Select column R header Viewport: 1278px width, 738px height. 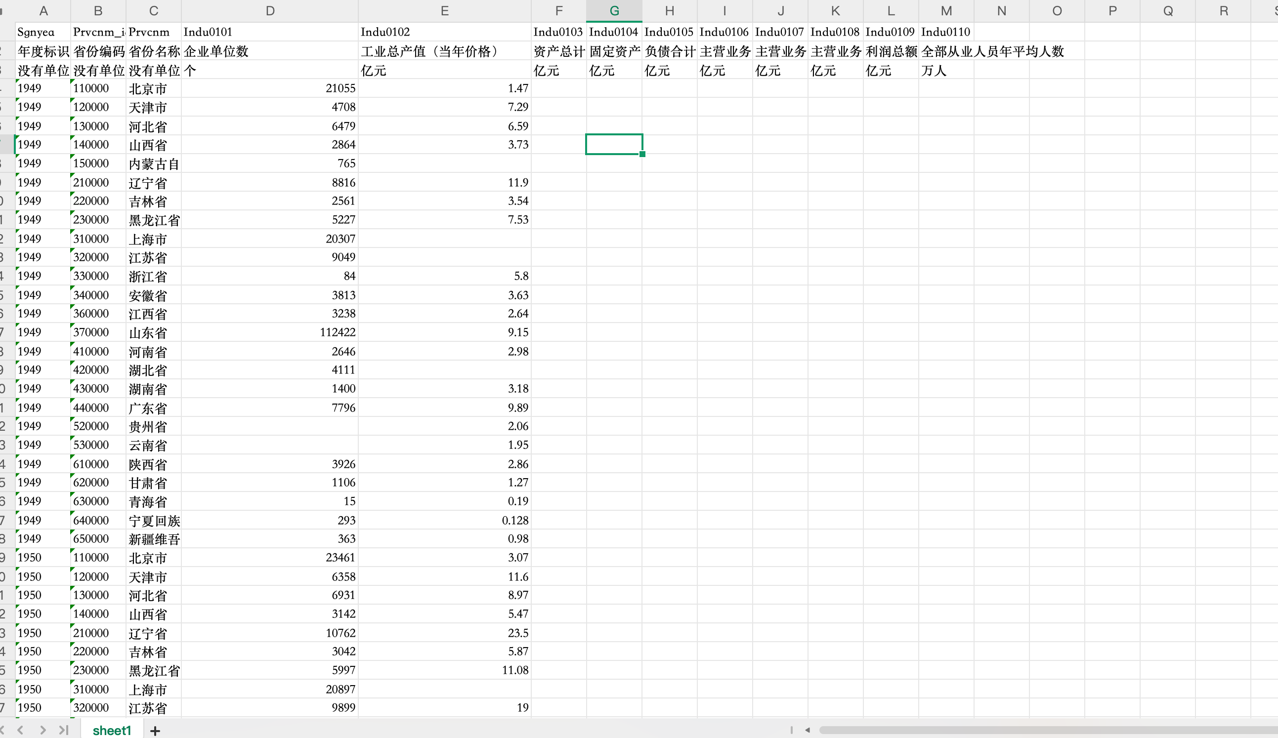1223,11
